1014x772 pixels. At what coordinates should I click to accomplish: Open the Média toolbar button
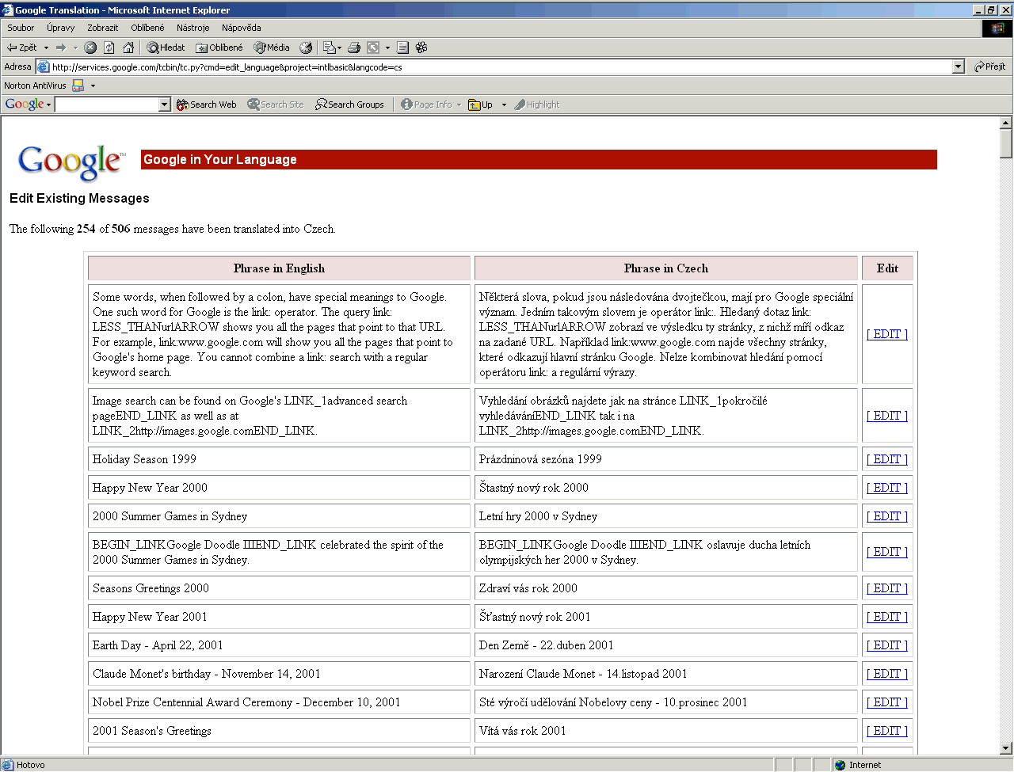coord(272,48)
